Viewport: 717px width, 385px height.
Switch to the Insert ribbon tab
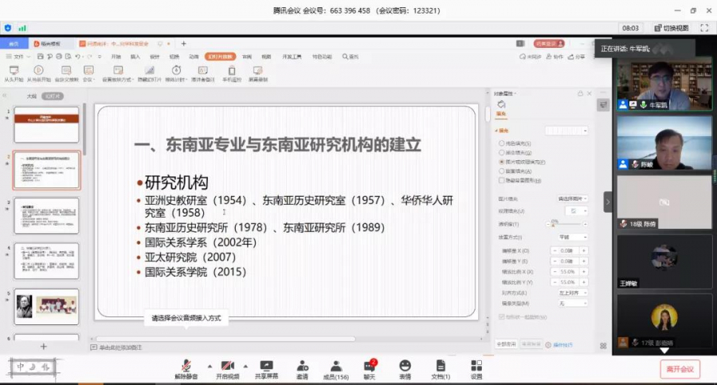(135, 57)
